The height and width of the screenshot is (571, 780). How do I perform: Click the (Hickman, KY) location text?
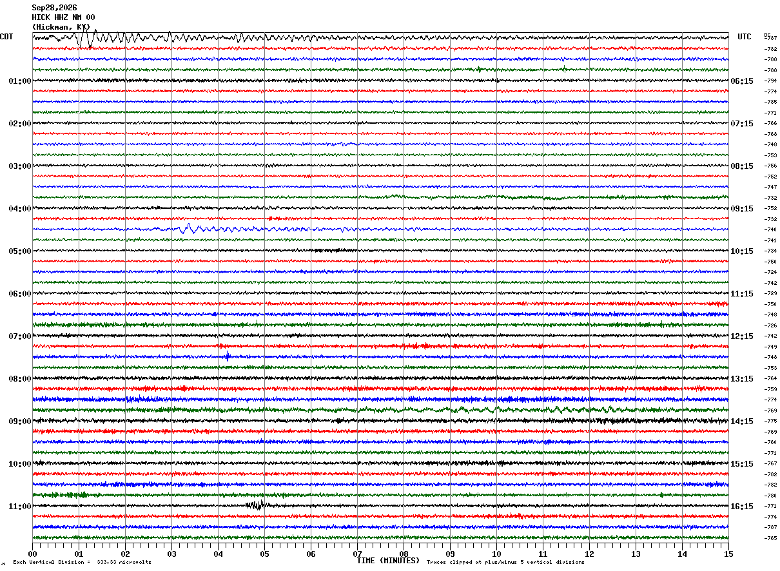tap(61, 27)
